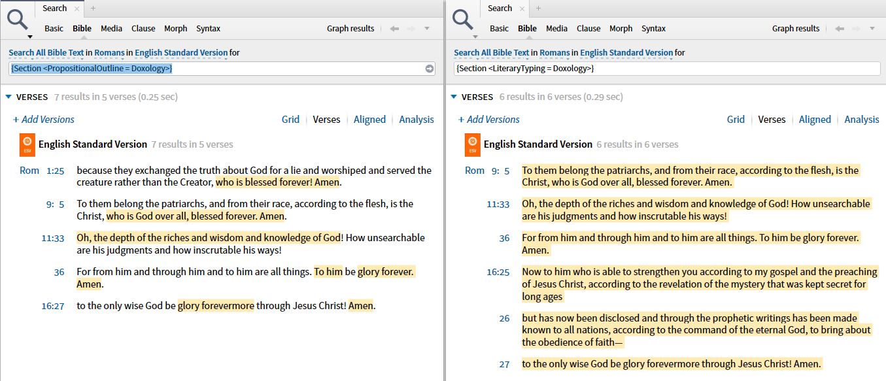
Task: Click the LiteraryTyping query input field
Action: tap(666, 69)
